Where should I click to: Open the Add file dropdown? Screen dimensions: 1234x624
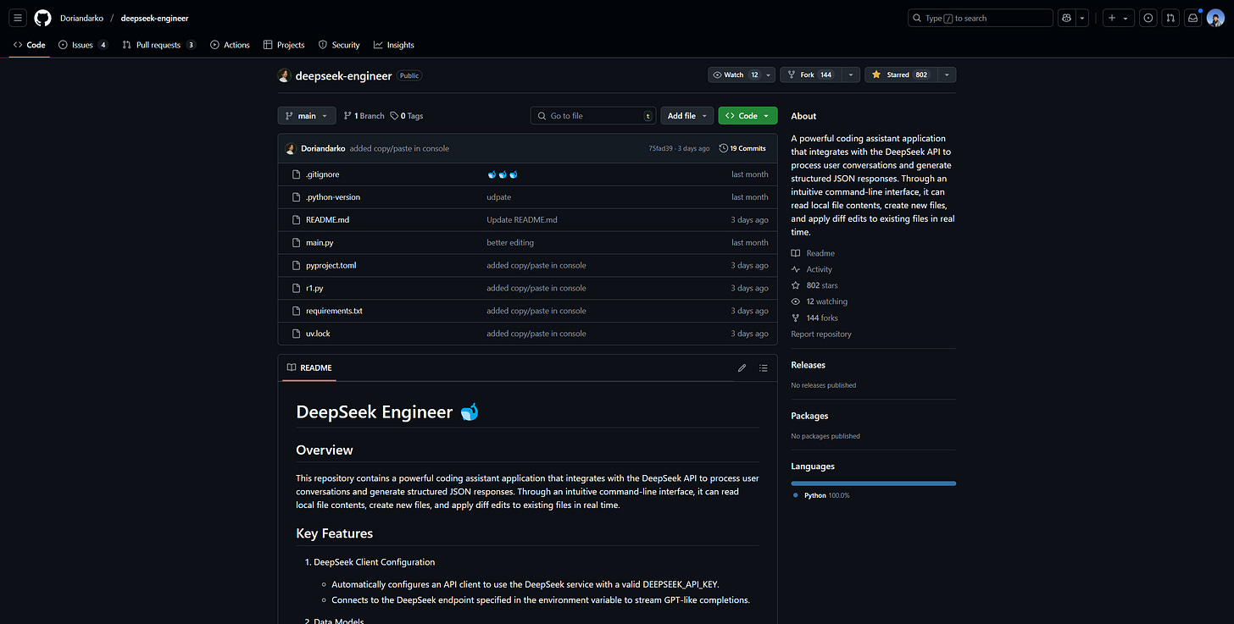(x=687, y=116)
